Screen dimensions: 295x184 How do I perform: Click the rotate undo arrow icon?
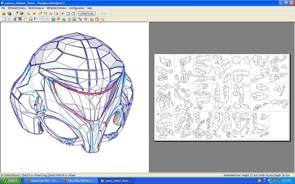tap(85, 19)
